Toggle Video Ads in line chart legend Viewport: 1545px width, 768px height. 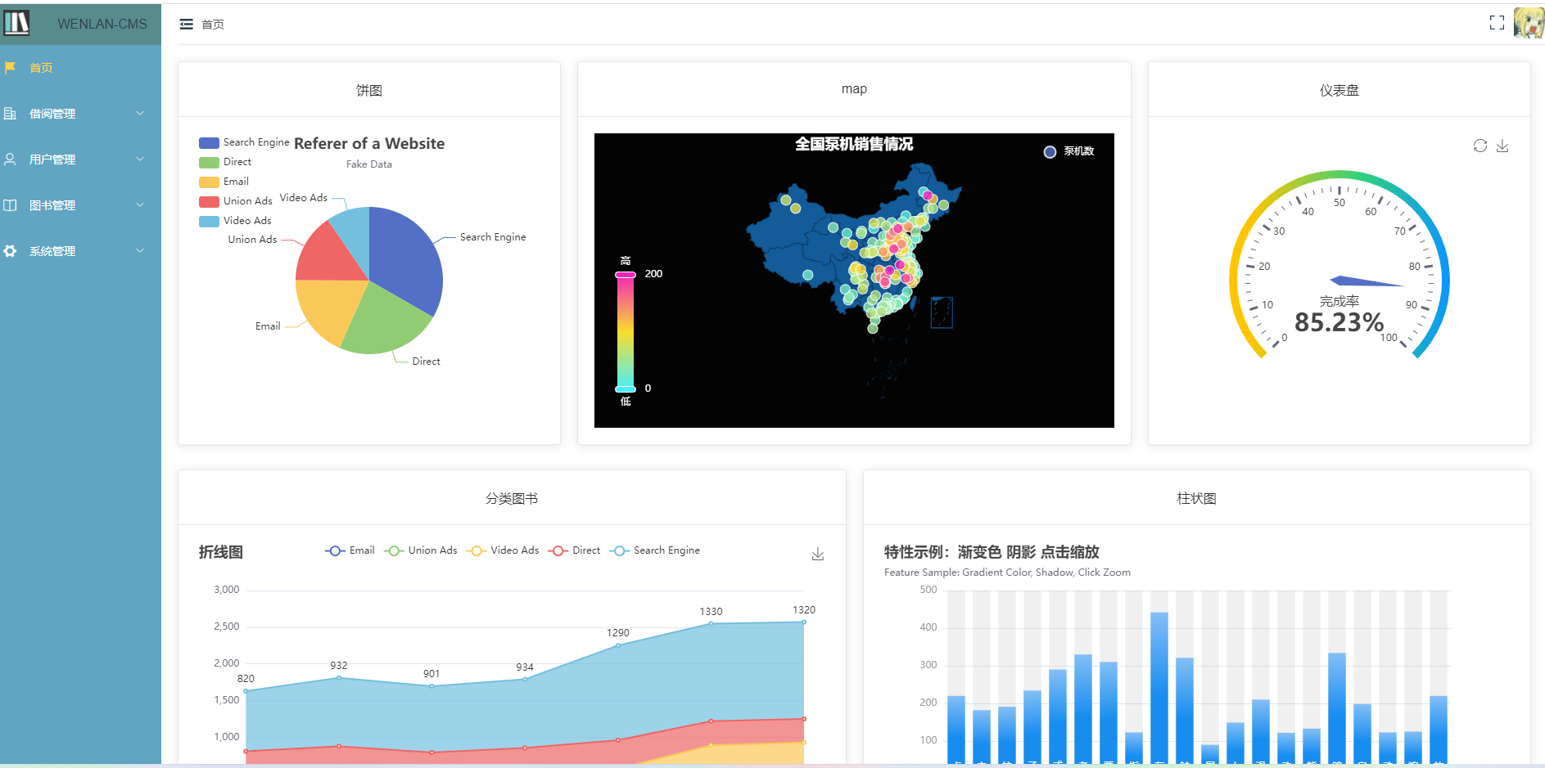click(x=503, y=550)
